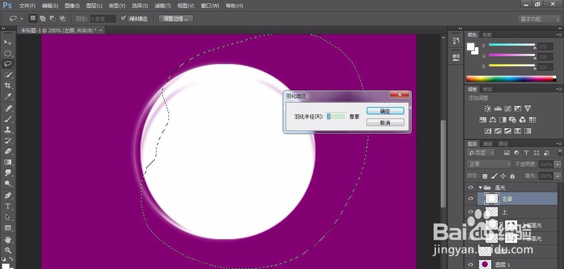Select the Blur/Smudge tool

pyautogui.click(x=8, y=173)
